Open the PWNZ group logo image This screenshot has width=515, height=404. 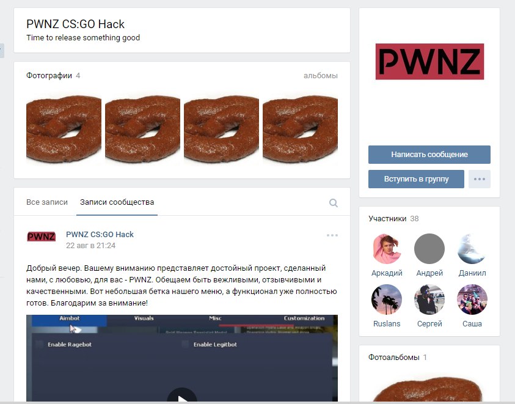coord(429,62)
